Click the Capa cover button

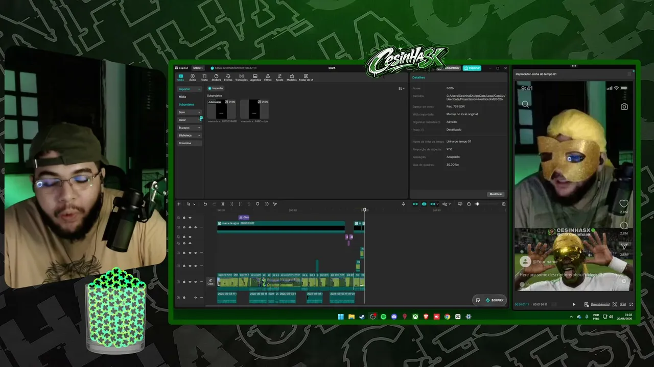tap(210, 281)
